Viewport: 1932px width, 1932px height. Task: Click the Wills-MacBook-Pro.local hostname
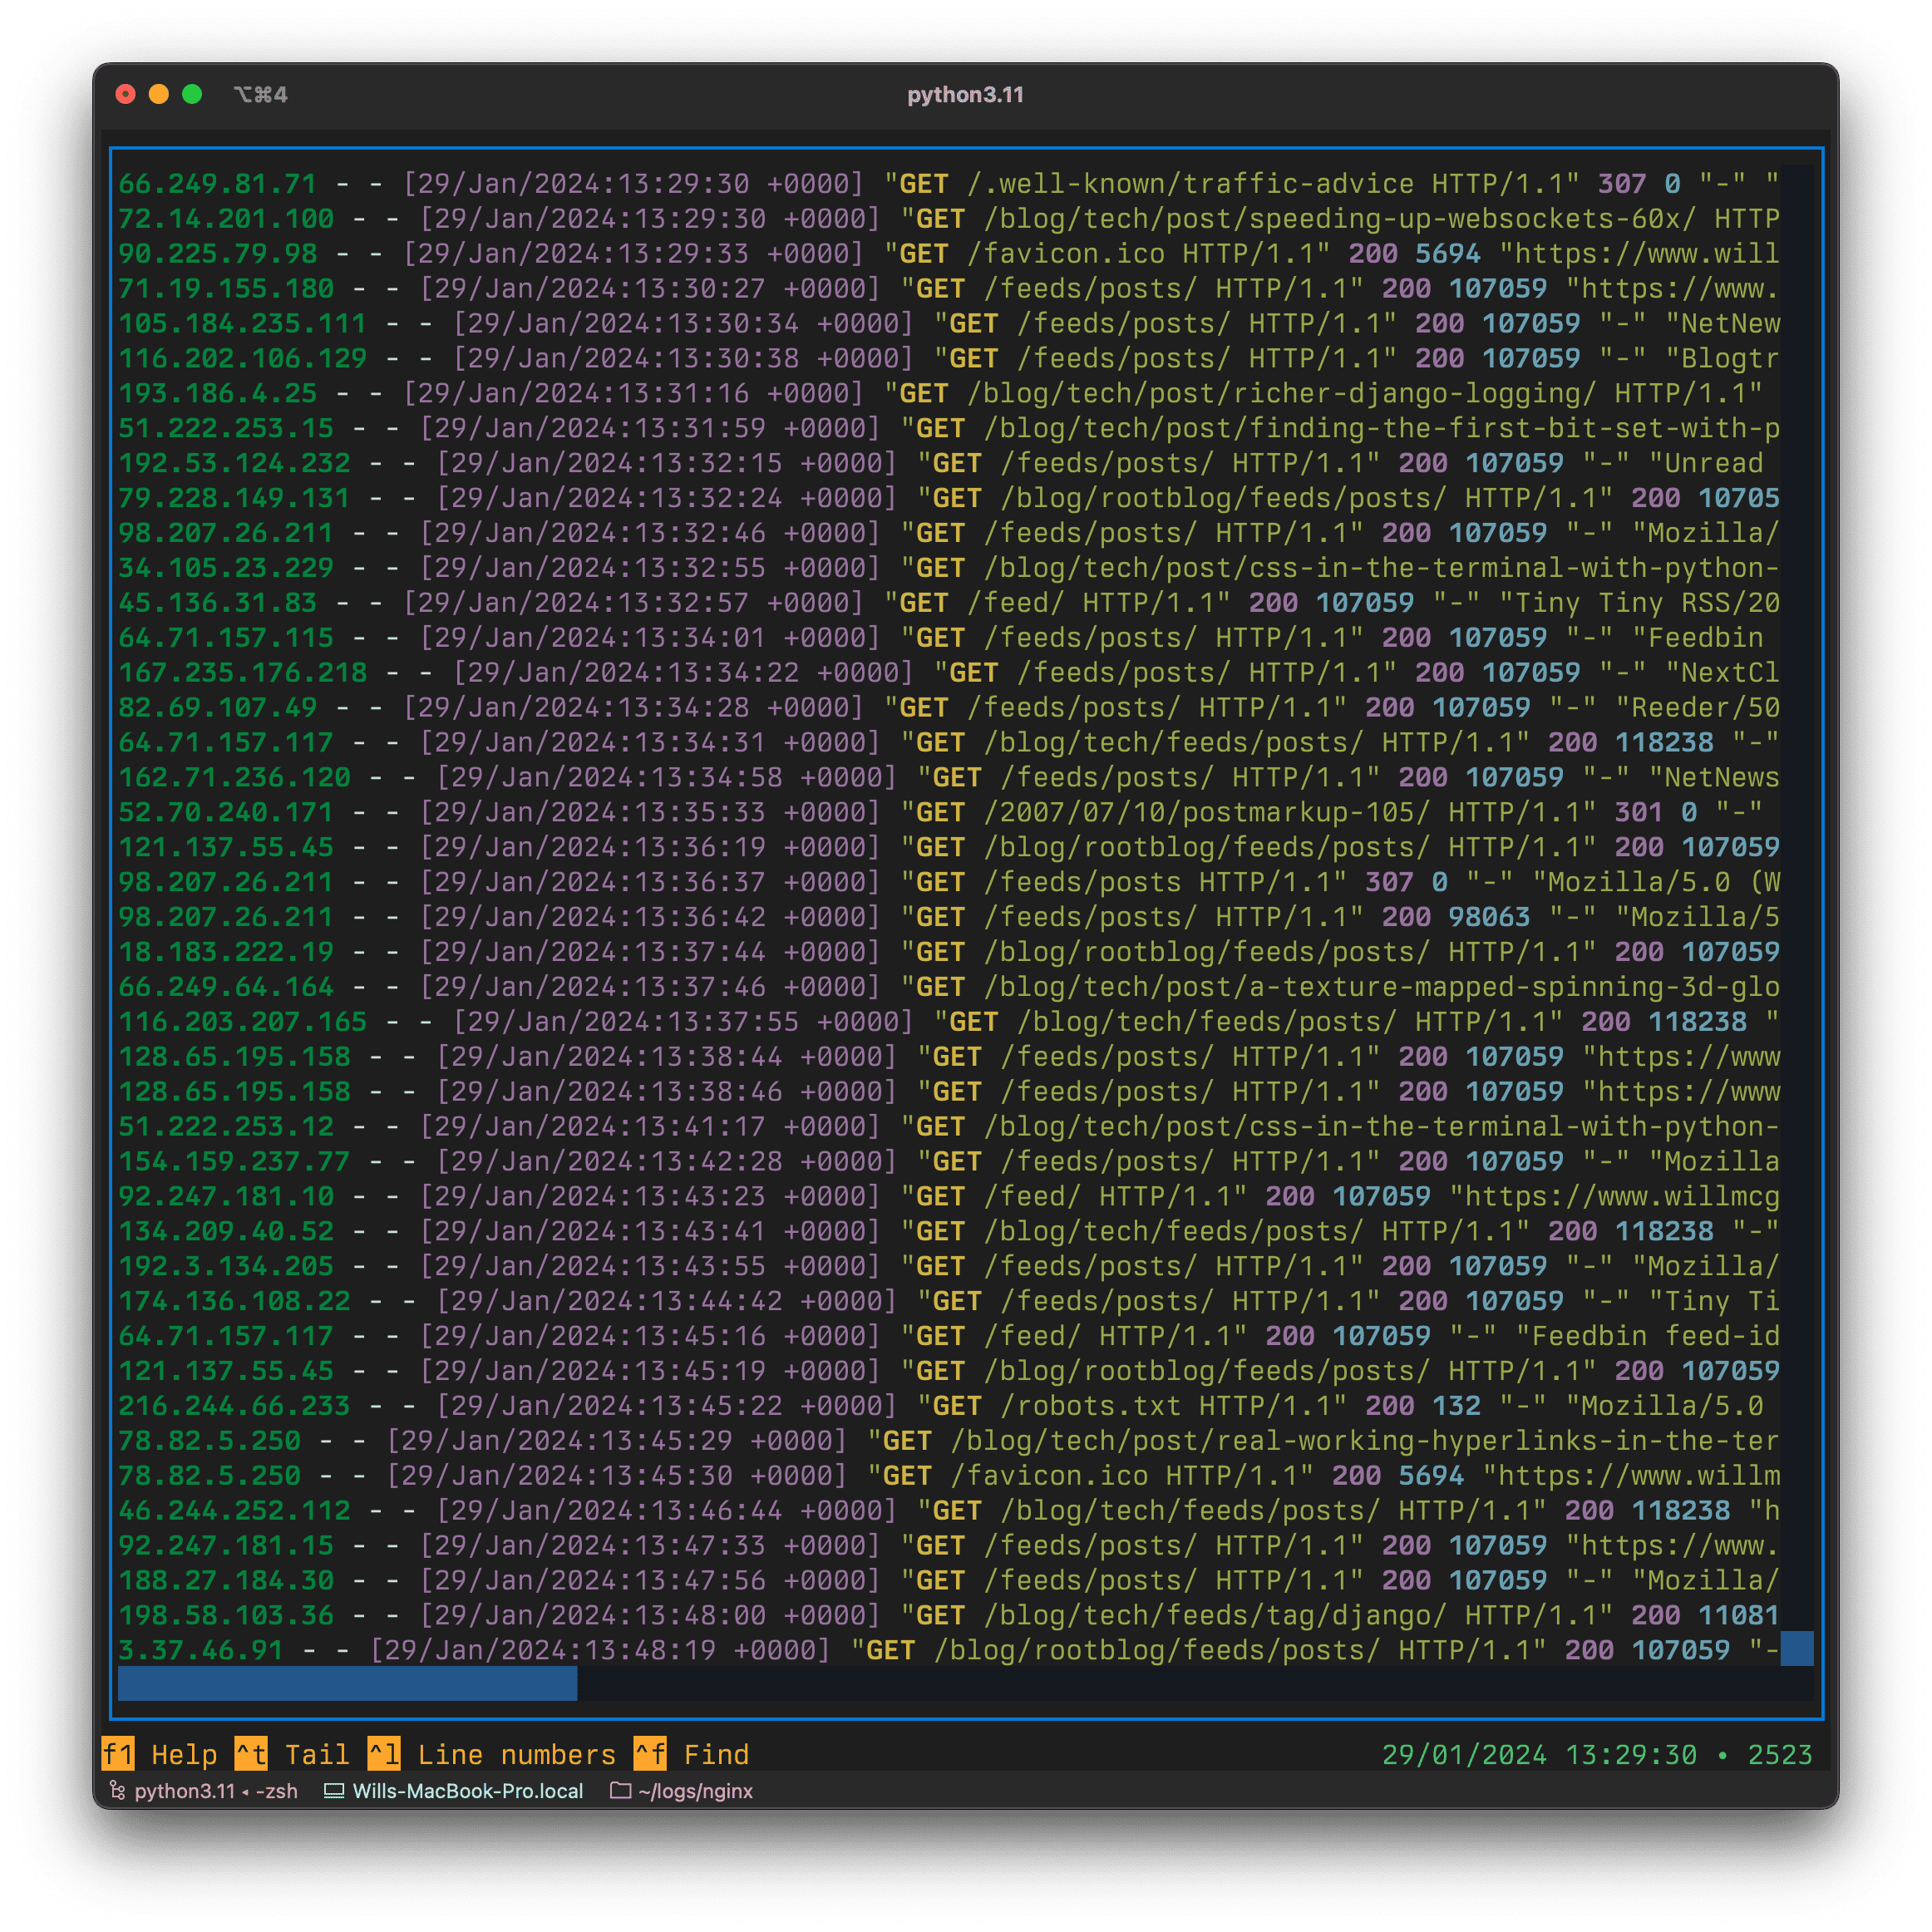467,1791
